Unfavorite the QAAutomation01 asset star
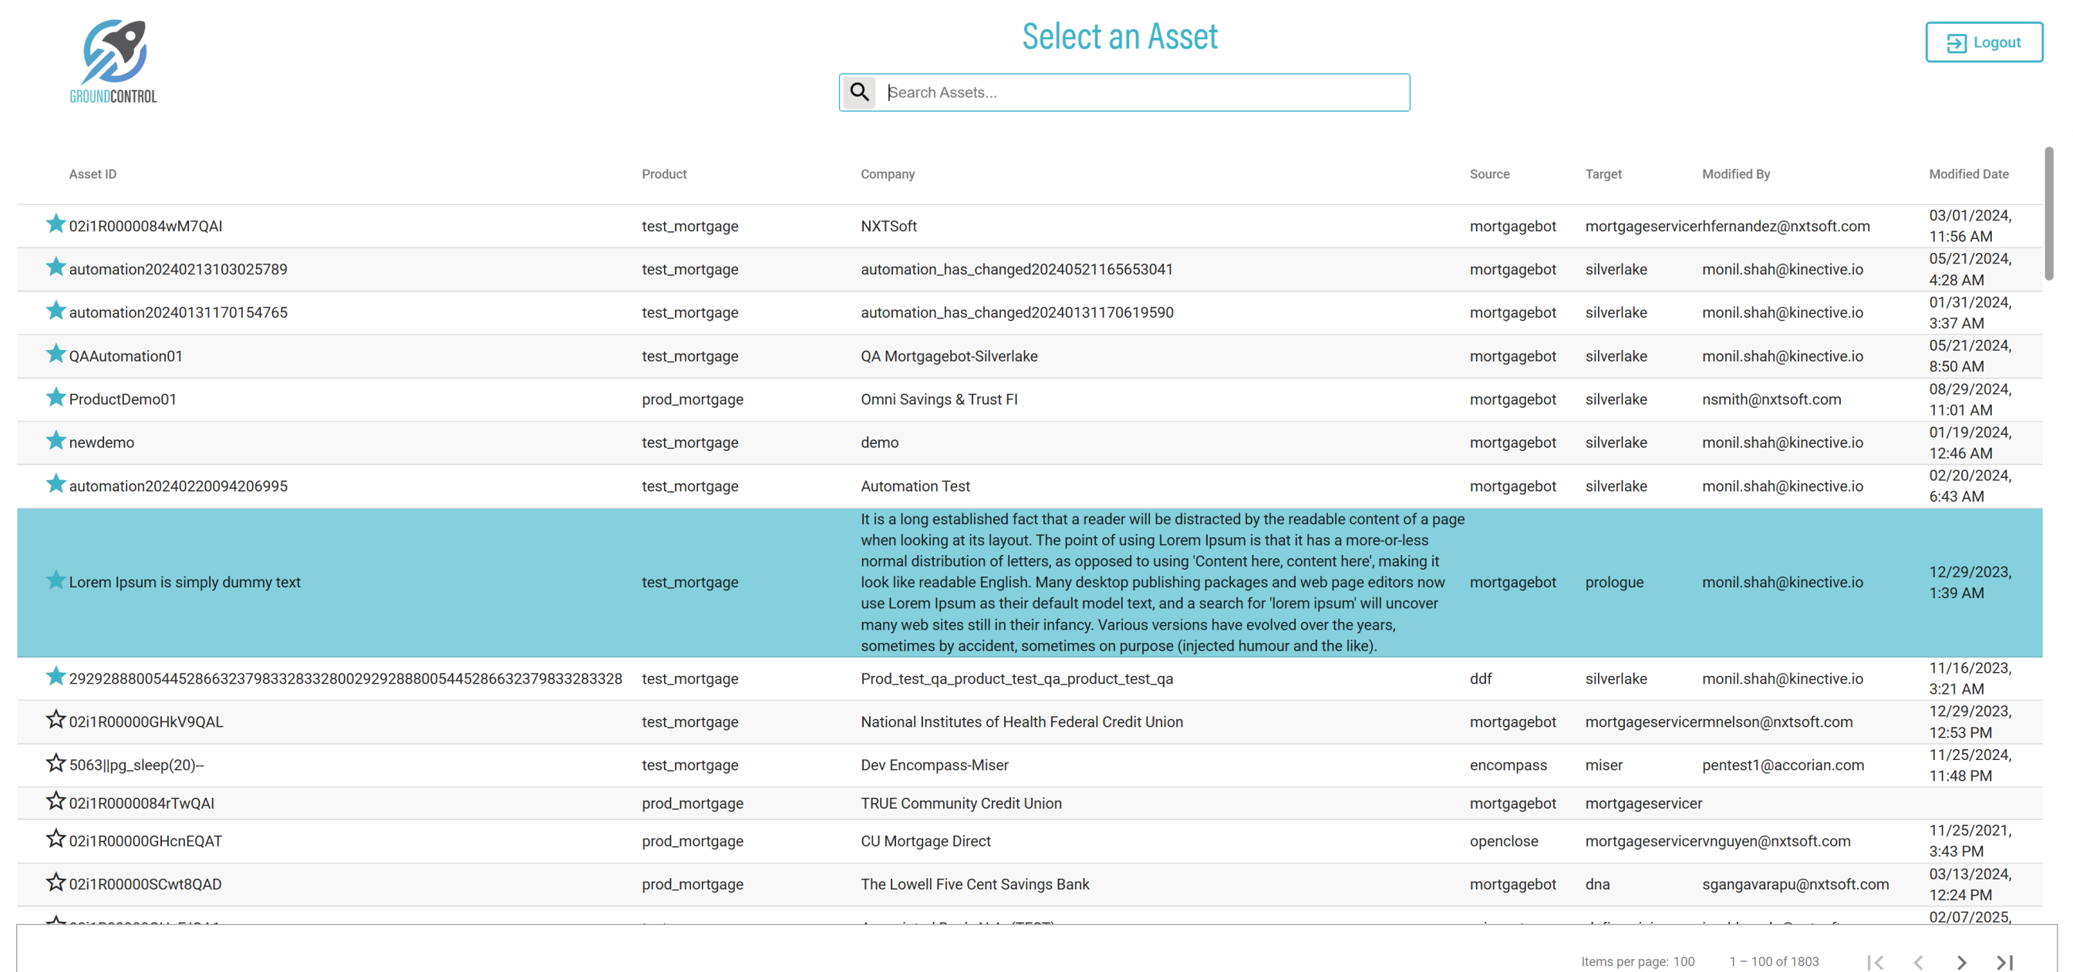 click(55, 354)
